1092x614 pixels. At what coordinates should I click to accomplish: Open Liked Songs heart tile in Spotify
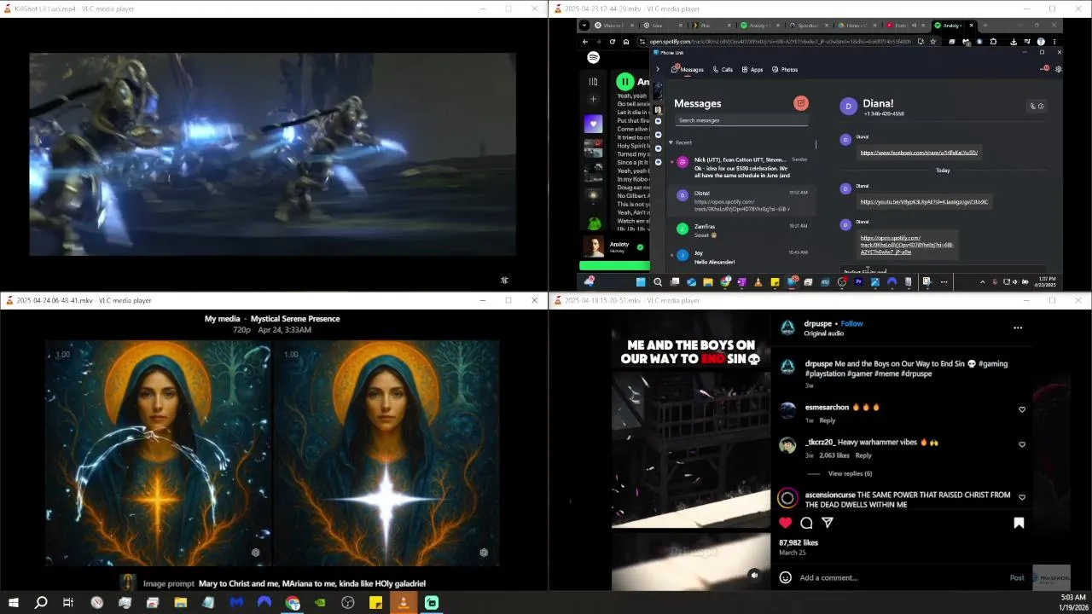click(593, 124)
